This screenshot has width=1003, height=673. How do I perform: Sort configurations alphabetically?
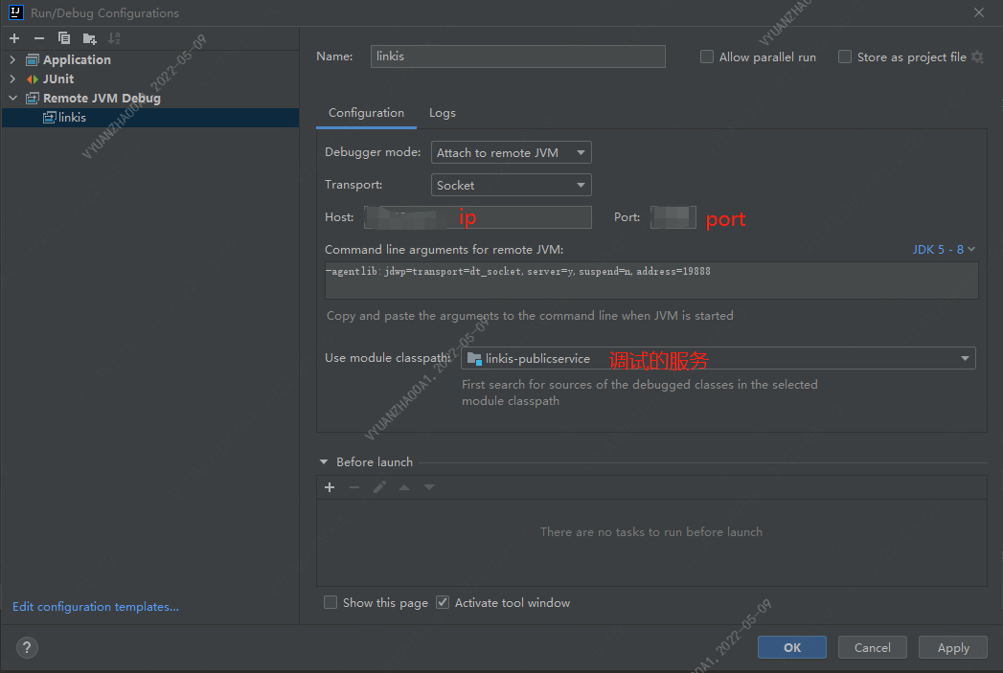pos(113,38)
